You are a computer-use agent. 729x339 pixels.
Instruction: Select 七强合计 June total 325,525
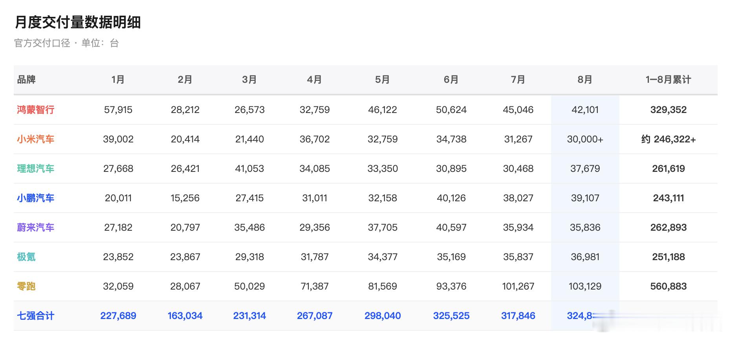(x=451, y=316)
